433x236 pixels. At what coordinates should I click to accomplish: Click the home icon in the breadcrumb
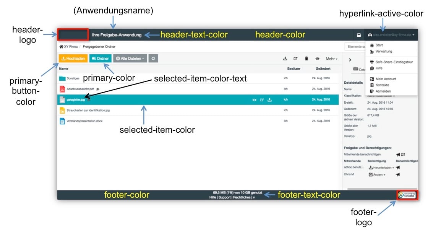(61, 47)
